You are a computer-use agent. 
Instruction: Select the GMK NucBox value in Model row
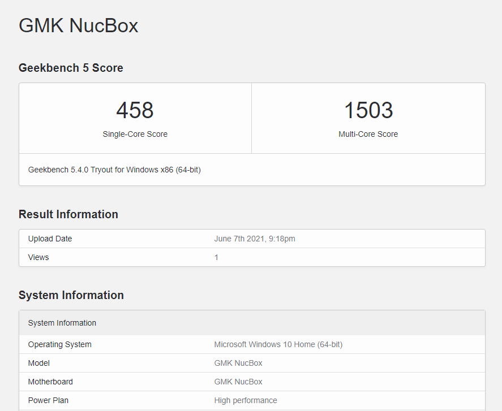tap(238, 363)
